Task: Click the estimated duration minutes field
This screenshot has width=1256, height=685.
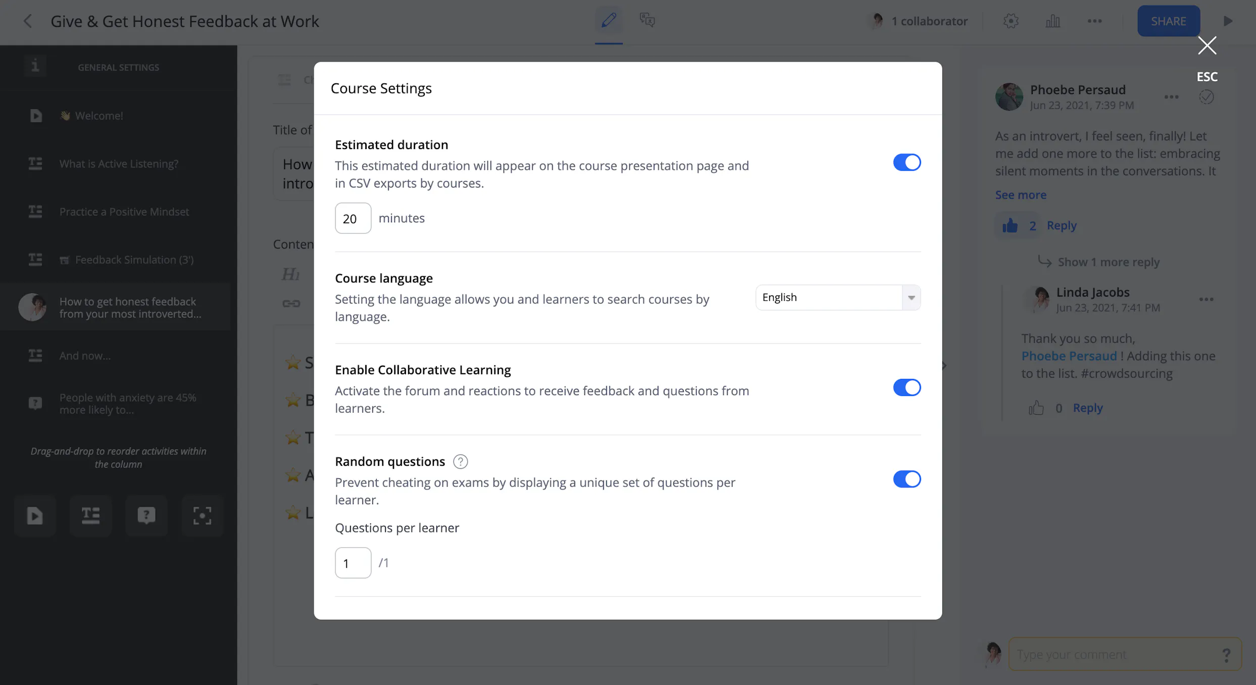Action: [353, 218]
